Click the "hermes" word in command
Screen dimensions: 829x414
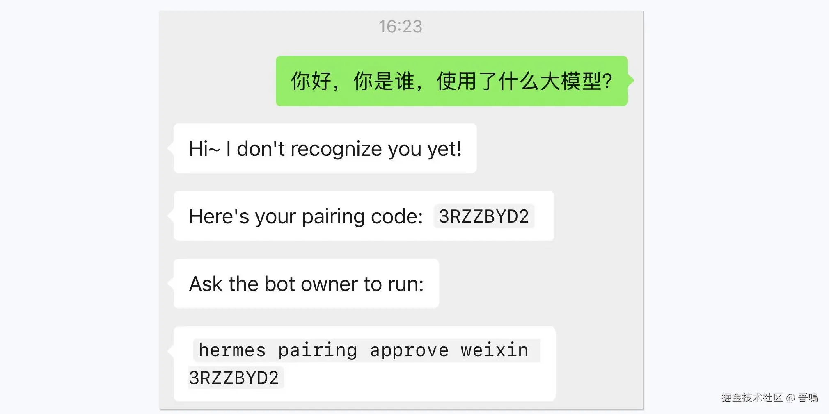click(232, 350)
